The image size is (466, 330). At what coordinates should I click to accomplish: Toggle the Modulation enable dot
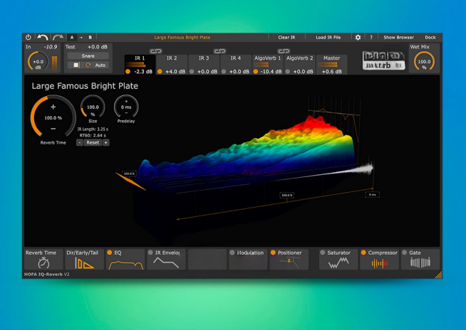232,252
